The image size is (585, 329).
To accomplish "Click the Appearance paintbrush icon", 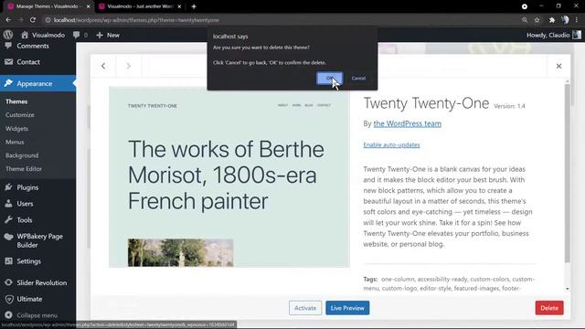I will 8,83.
